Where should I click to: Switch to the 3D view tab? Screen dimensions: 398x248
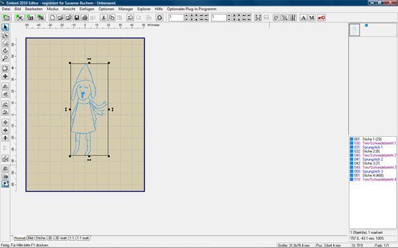click(50, 238)
